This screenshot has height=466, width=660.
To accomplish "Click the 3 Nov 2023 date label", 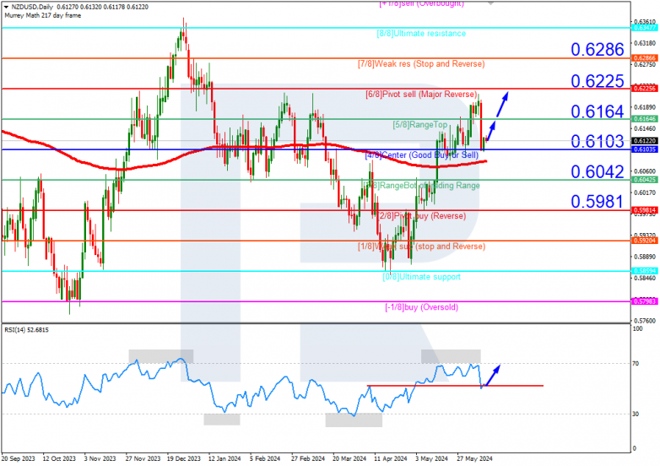I will pyautogui.click(x=100, y=459).
